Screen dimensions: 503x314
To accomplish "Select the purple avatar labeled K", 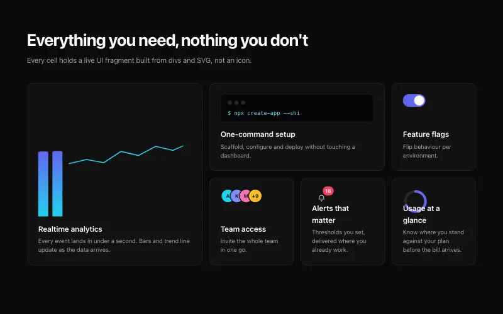I will point(236,196).
